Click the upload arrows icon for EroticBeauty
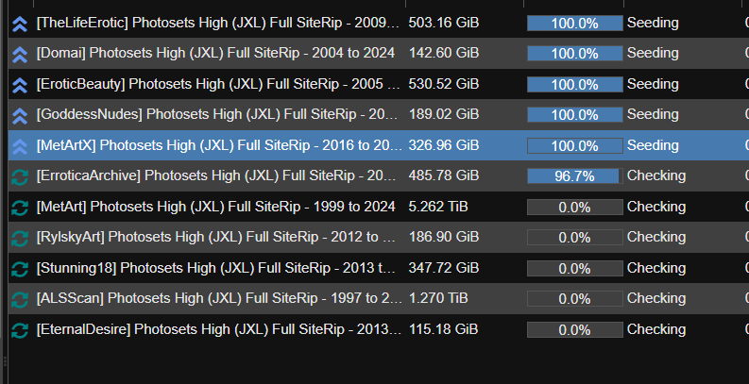Viewport: 749px width, 384px height. (19, 84)
